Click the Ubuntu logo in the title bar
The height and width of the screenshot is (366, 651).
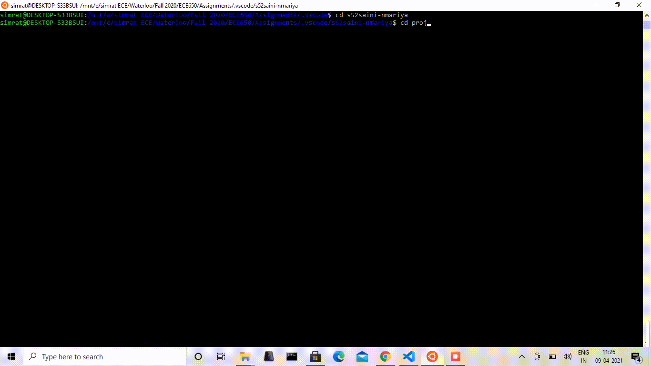(x=5, y=5)
